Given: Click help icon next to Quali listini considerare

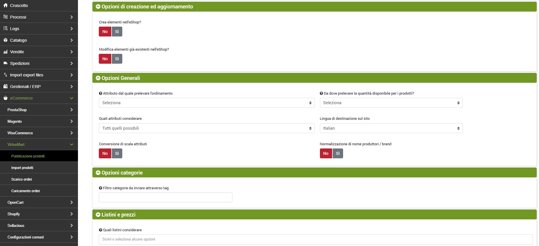Looking at the screenshot, I should tap(101, 230).
